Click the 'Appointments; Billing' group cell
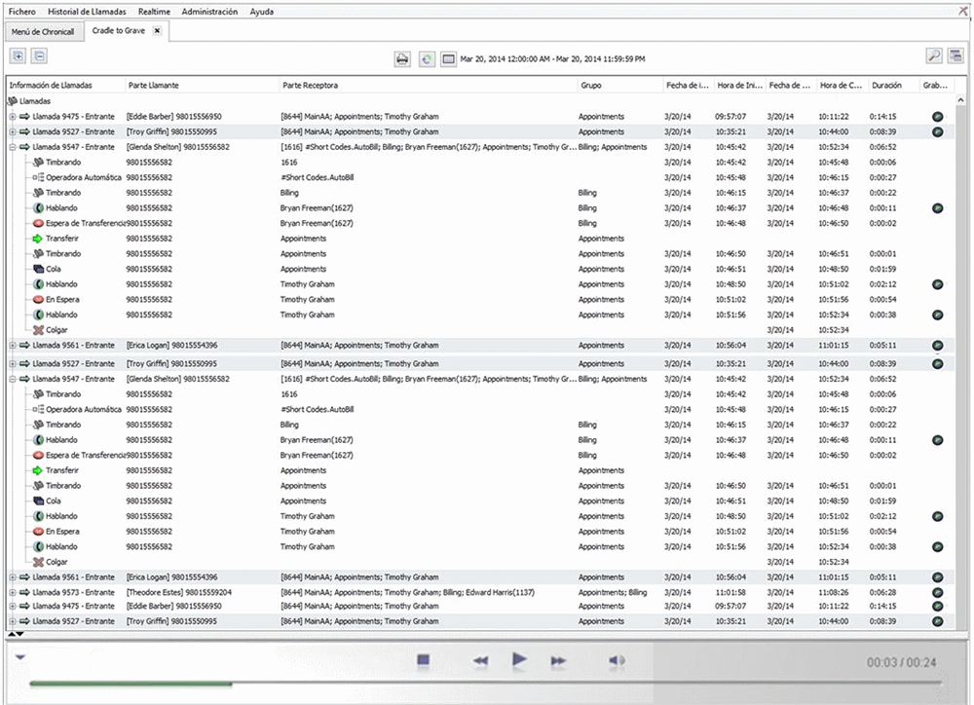This screenshot has width=974, height=705. tap(613, 593)
